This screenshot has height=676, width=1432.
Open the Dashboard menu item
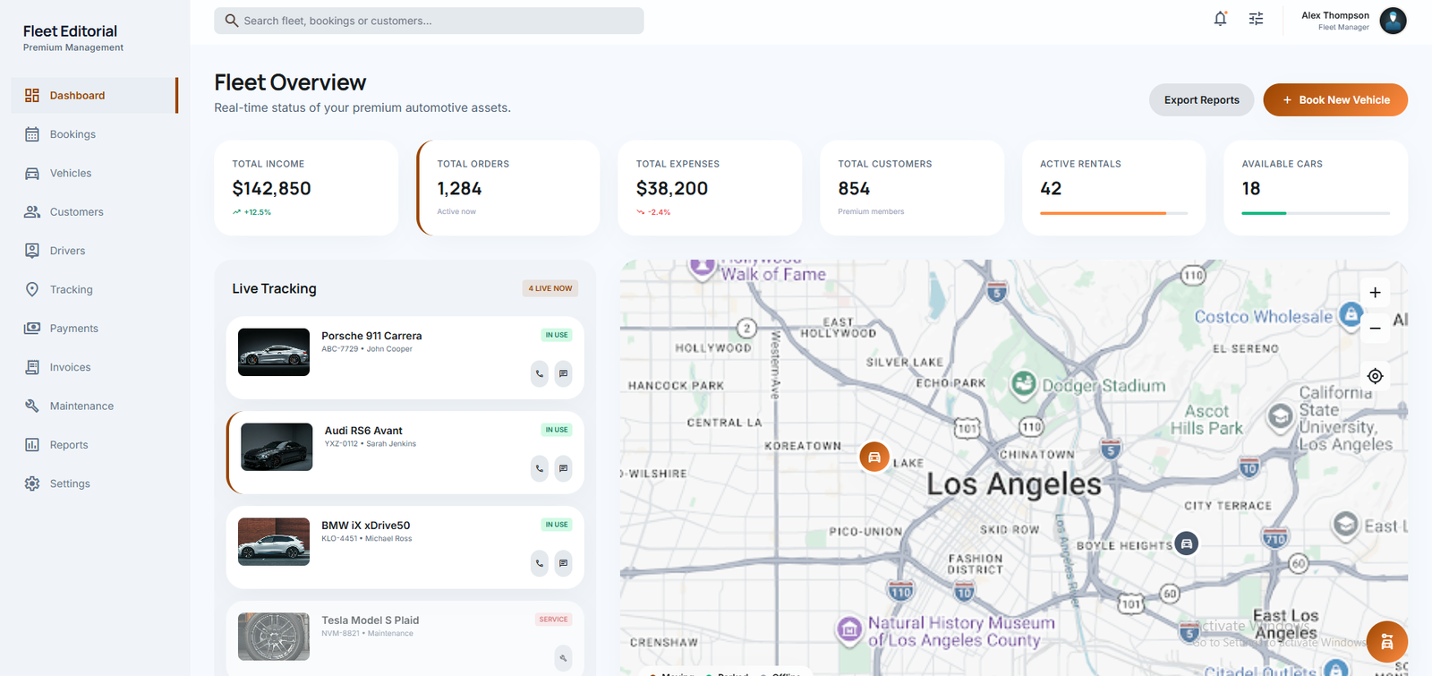point(94,95)
